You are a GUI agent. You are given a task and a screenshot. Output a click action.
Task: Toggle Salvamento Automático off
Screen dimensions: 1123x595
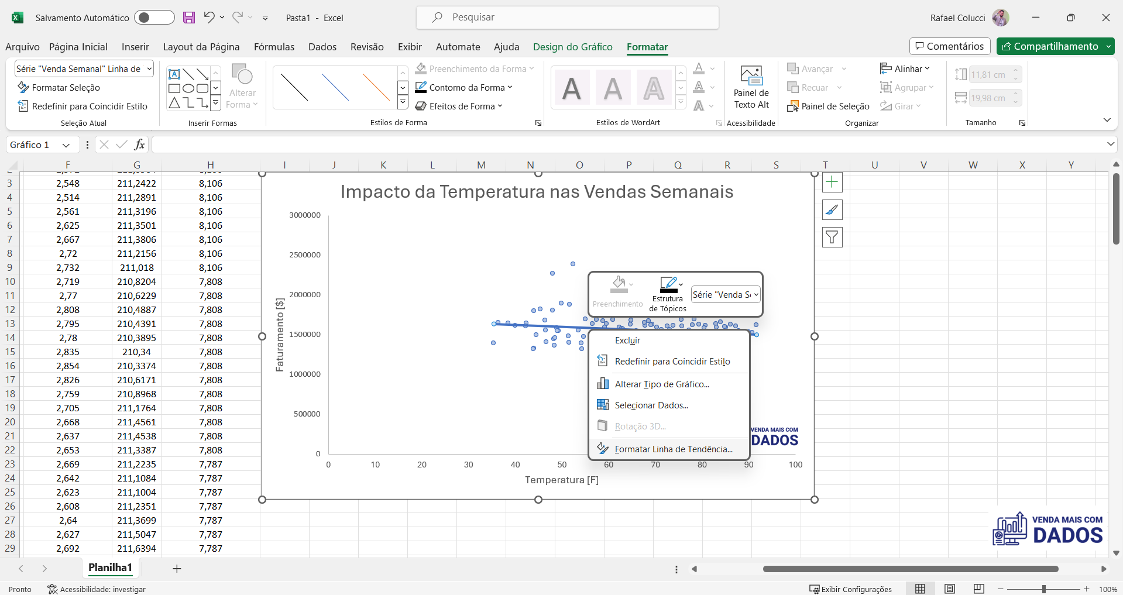(154, 17)
